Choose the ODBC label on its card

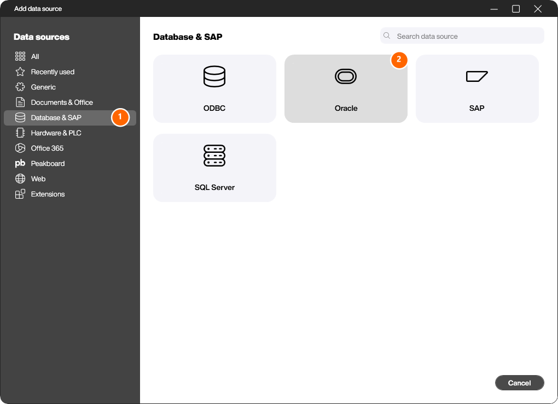coord(214,108)
